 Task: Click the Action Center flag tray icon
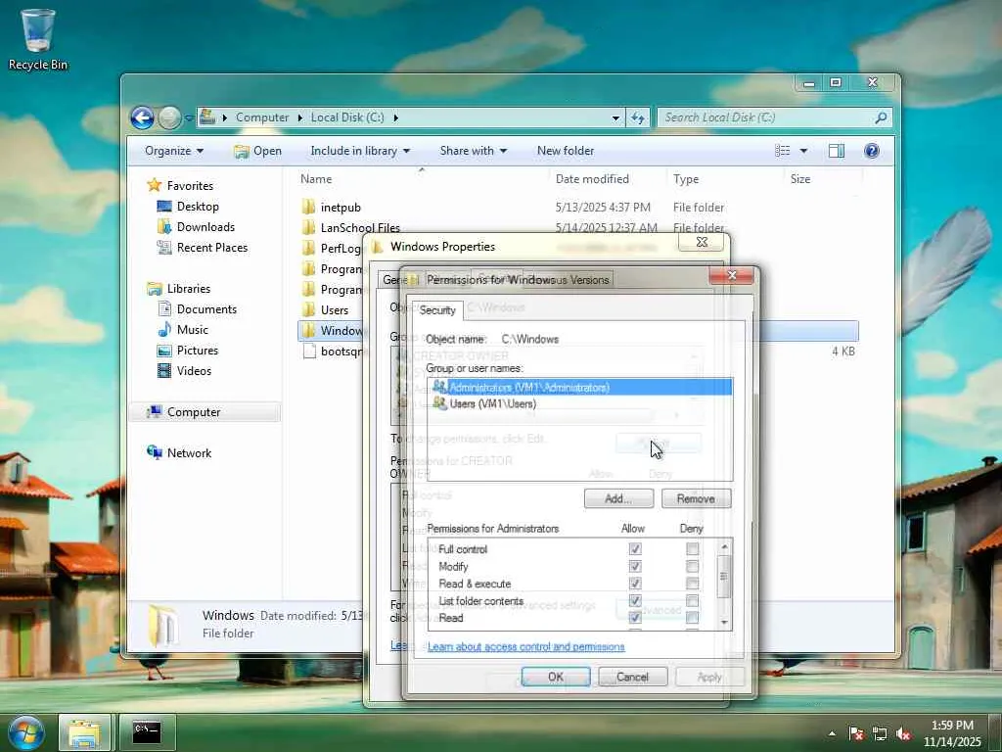[856, 733]
